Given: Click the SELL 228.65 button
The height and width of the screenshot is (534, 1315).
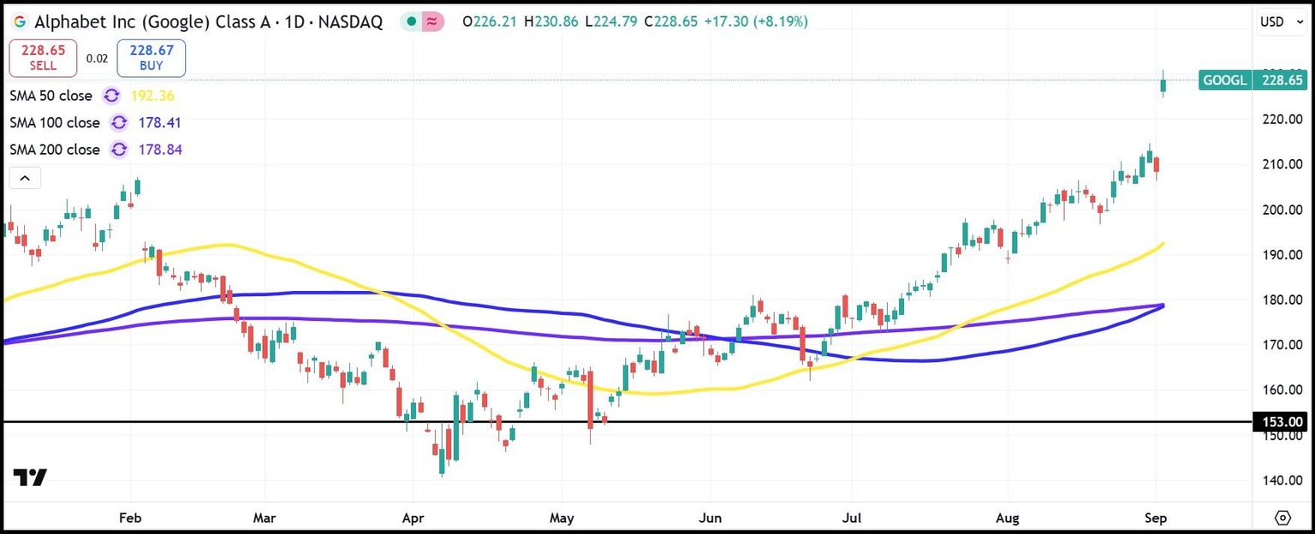Looking at the screenshot, I should point(43,57).
